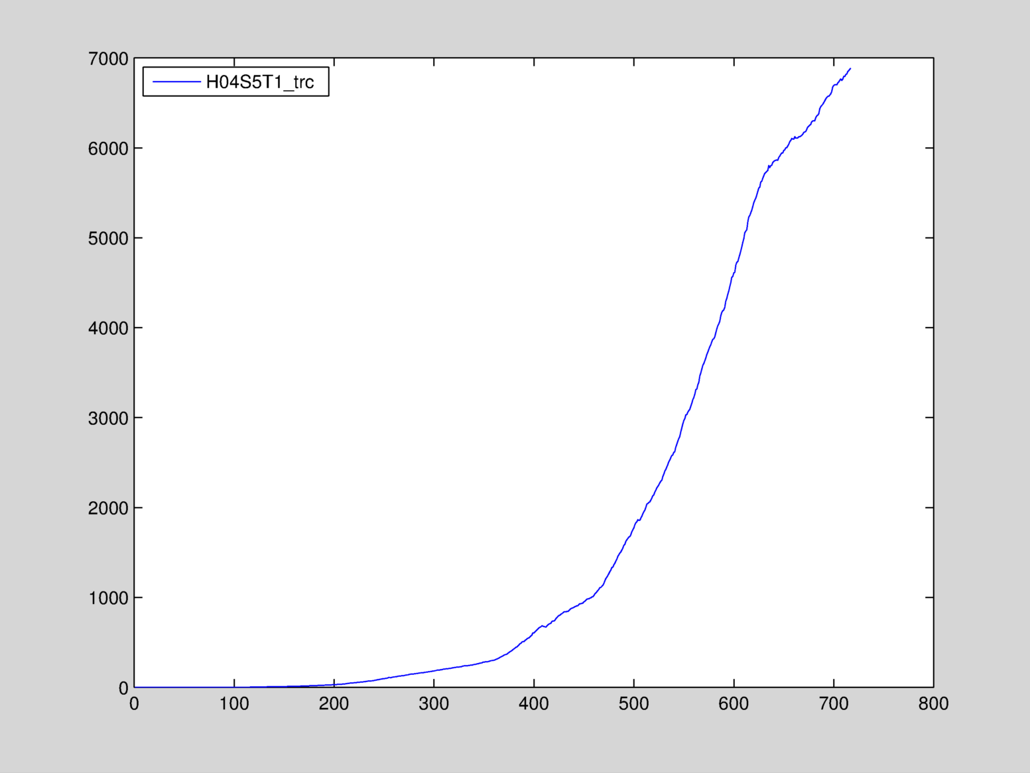Viewport: 1030px width, 773px height.
Task: Click the 300 x-axis tick label
Action: [434, 704]
